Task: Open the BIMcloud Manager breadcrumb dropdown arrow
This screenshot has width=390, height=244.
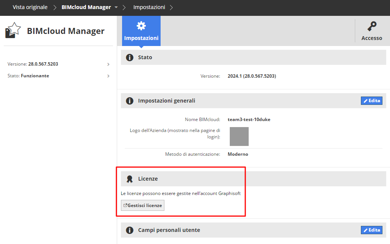Action: point(116,8)
